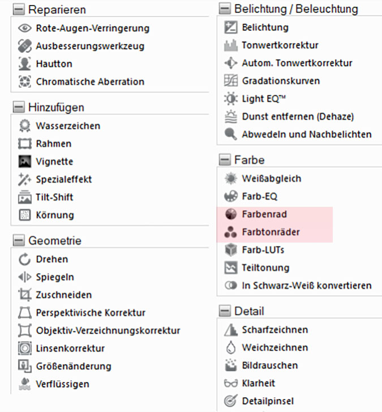The image size is (382, 412).
Task: Collapse the Belichtung / Beleuchtung group
Action: click(x=225, y=9)
